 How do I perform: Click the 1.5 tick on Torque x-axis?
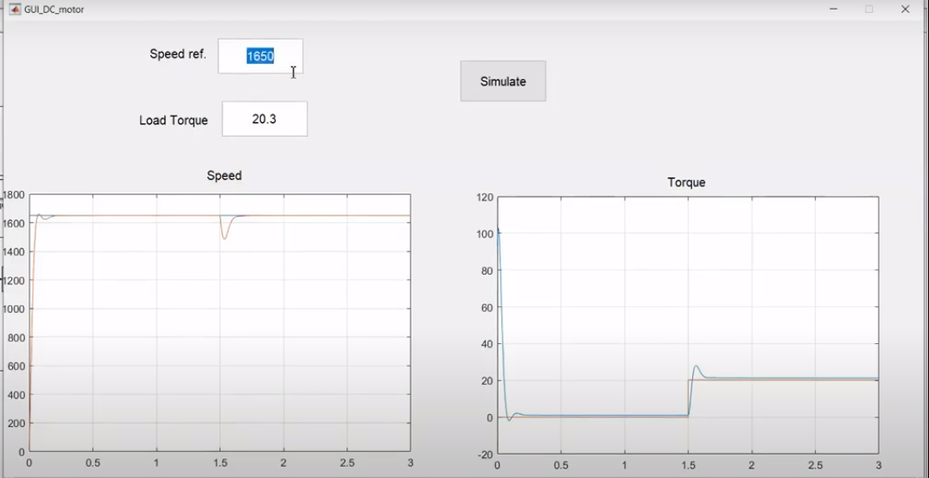(x=688, y=466)
